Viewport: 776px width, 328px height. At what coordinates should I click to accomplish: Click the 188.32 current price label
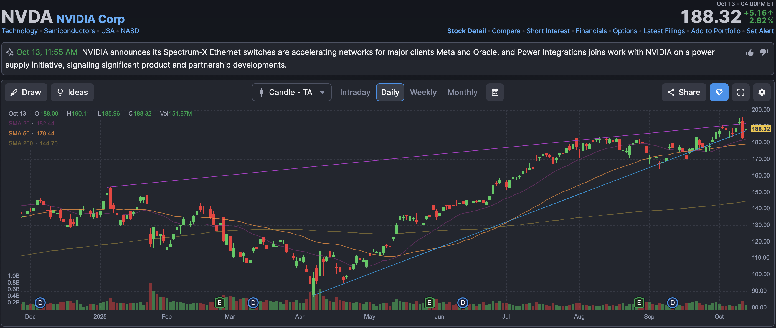pyautogui.click(x=760, y=129)
